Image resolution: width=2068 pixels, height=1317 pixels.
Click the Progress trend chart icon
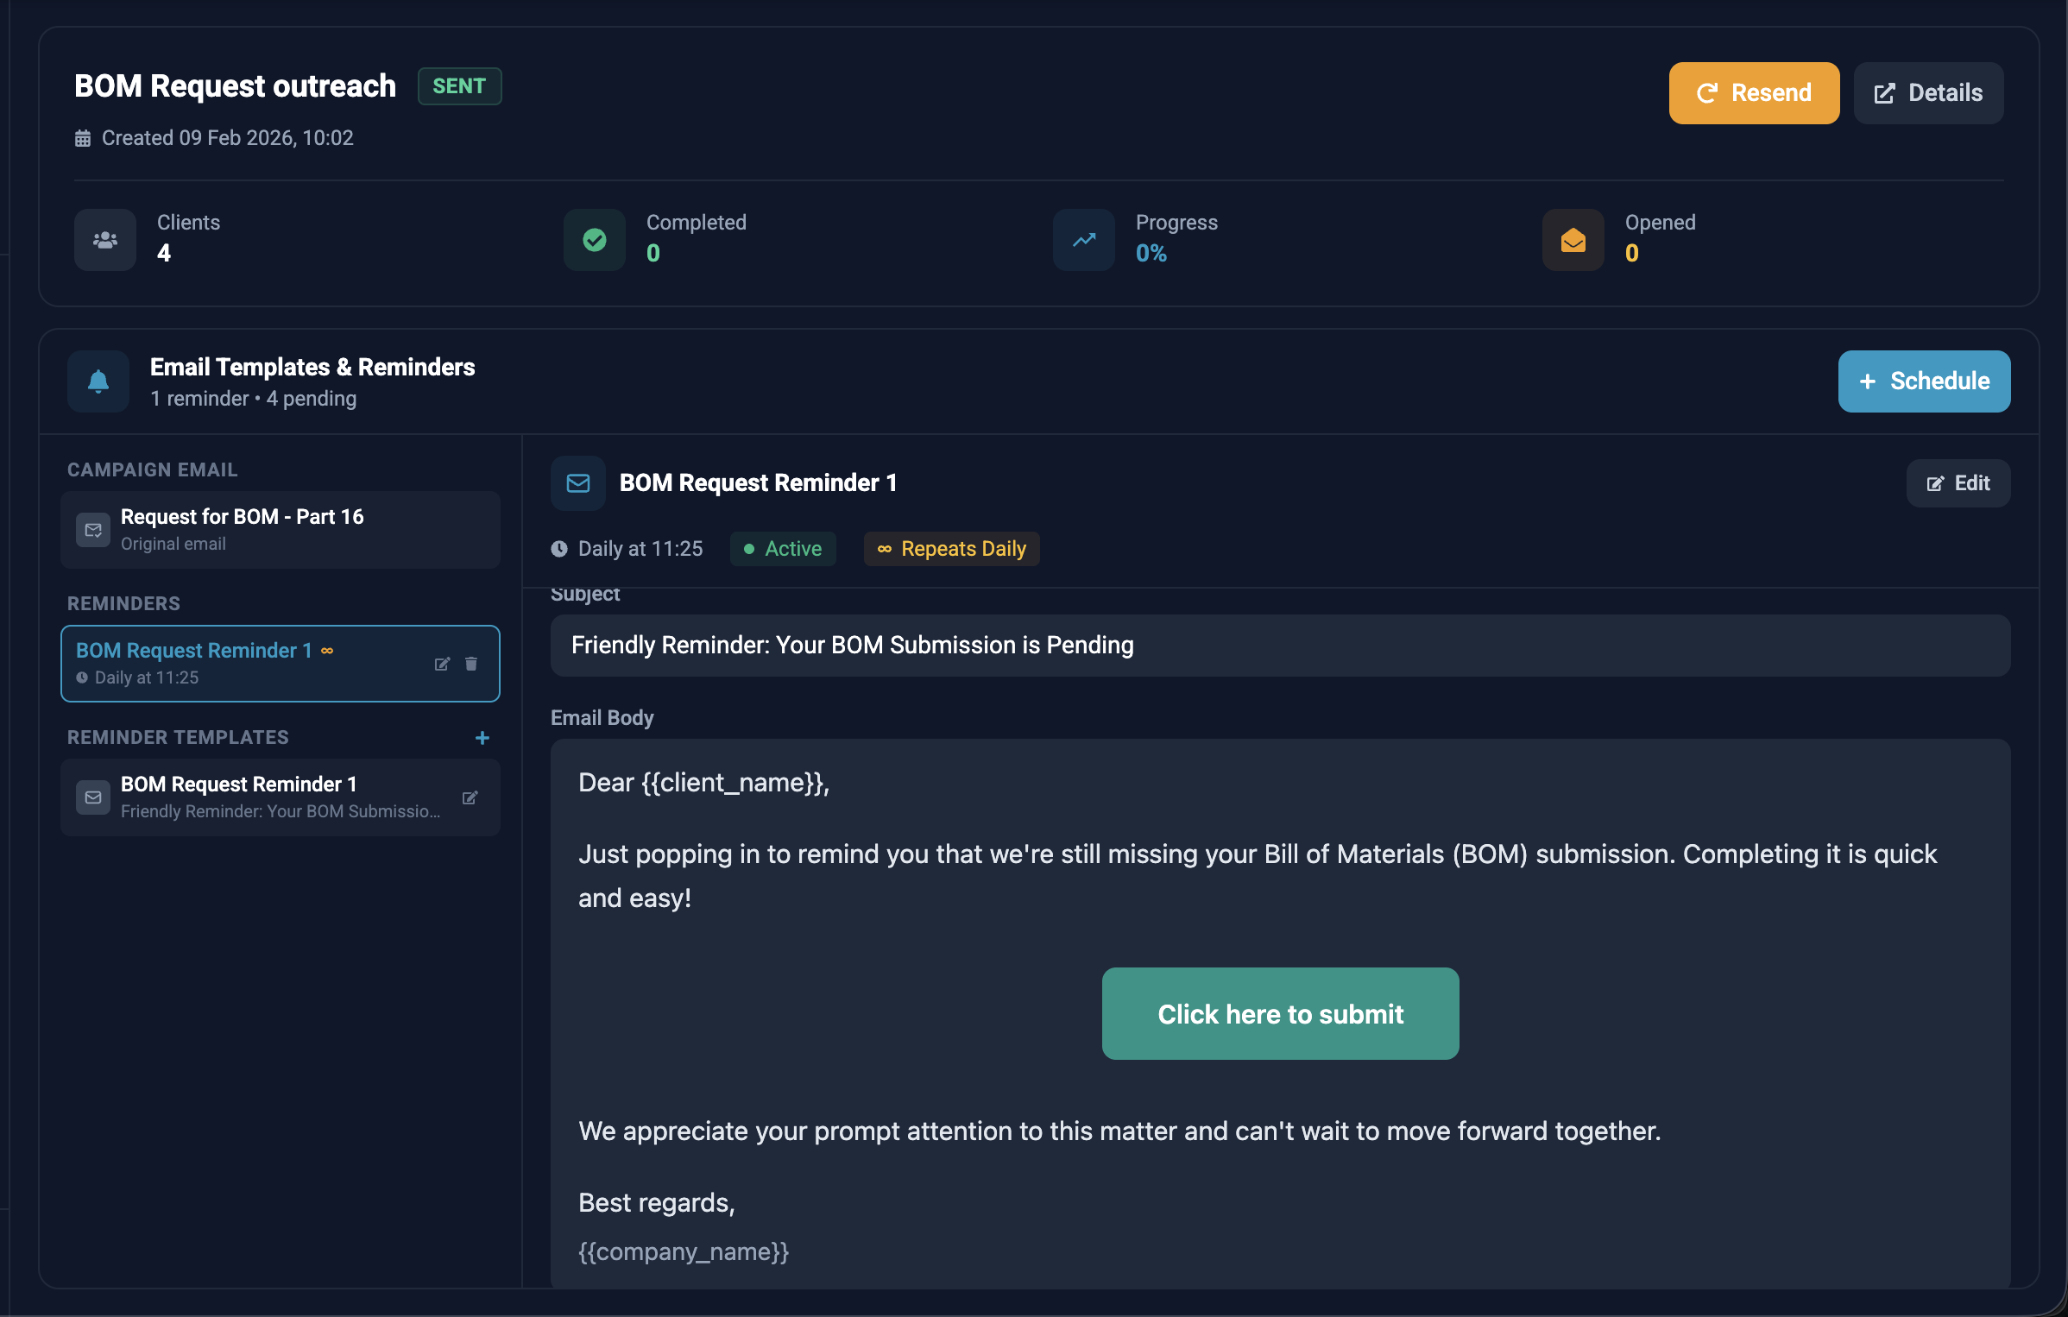pyautogui.click(x=1084, y=240)
